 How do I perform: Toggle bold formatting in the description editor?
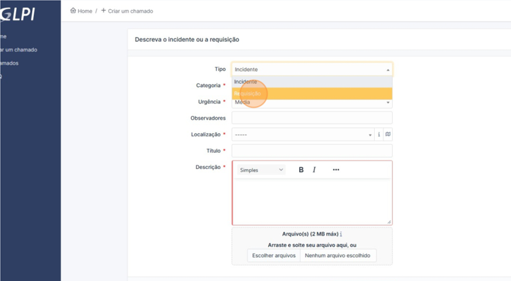pos(301,170)
